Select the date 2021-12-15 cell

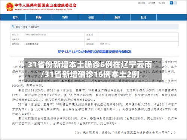105,44
